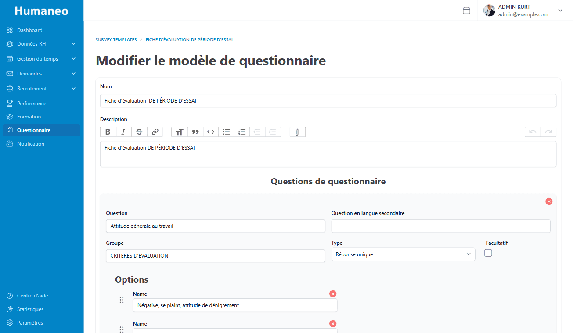Image resolution: width=573 pixels, height=333 pixels.
Task: Insert a link using the link icon
Action: pos(155,132)
